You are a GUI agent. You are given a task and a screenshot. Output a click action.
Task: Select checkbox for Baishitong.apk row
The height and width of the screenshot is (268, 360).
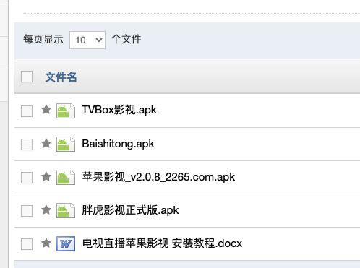coord(27,144)
